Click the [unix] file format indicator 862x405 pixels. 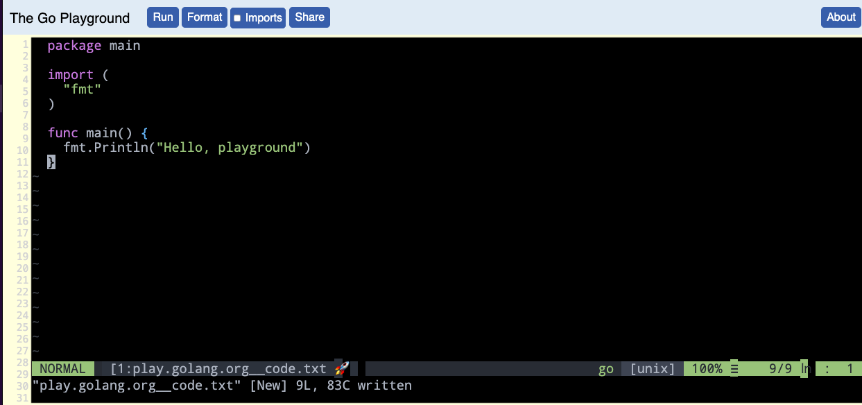[x=650, y=368]
